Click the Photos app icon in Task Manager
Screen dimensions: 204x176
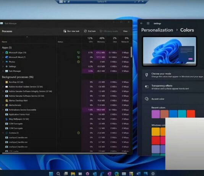[6, 62]
